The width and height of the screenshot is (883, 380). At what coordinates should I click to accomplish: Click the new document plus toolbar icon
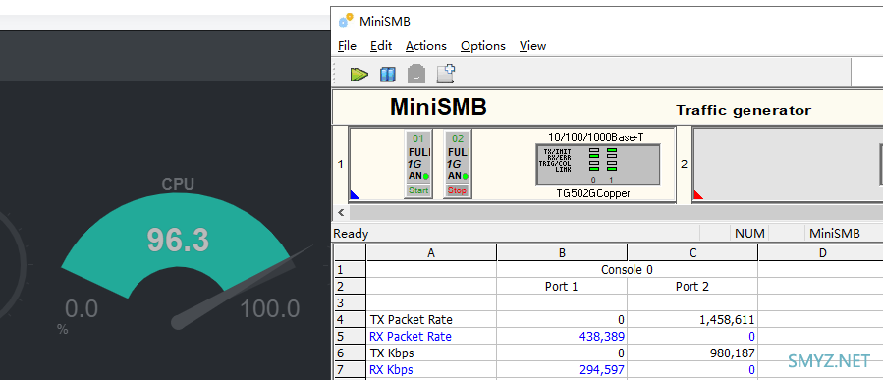coord(446,74)
